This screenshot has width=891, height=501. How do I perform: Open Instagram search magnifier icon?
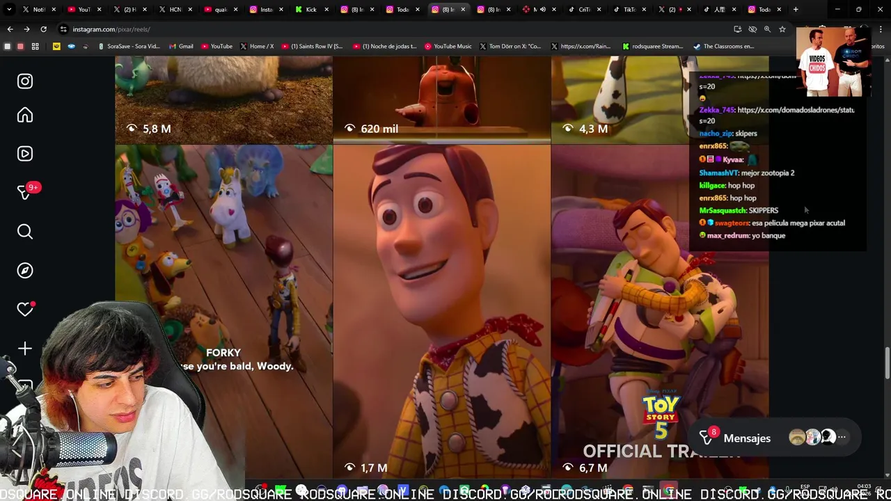25,232
